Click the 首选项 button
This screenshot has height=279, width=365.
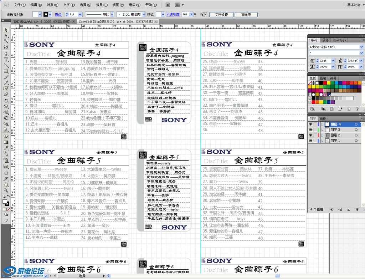pyautogui.click(x=246, y=15)
